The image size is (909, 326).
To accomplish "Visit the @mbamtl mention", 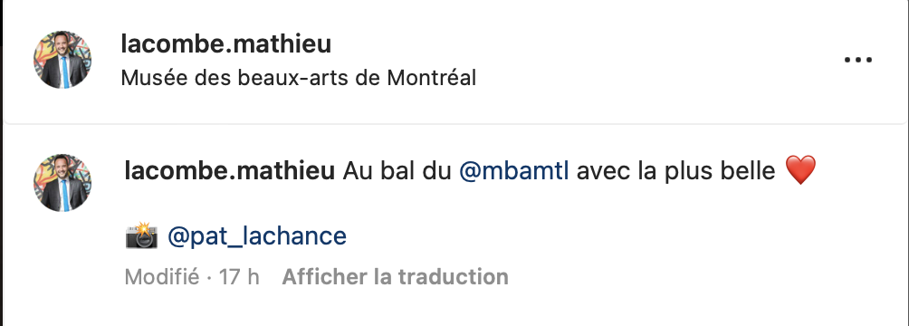I will coord(514,171).
